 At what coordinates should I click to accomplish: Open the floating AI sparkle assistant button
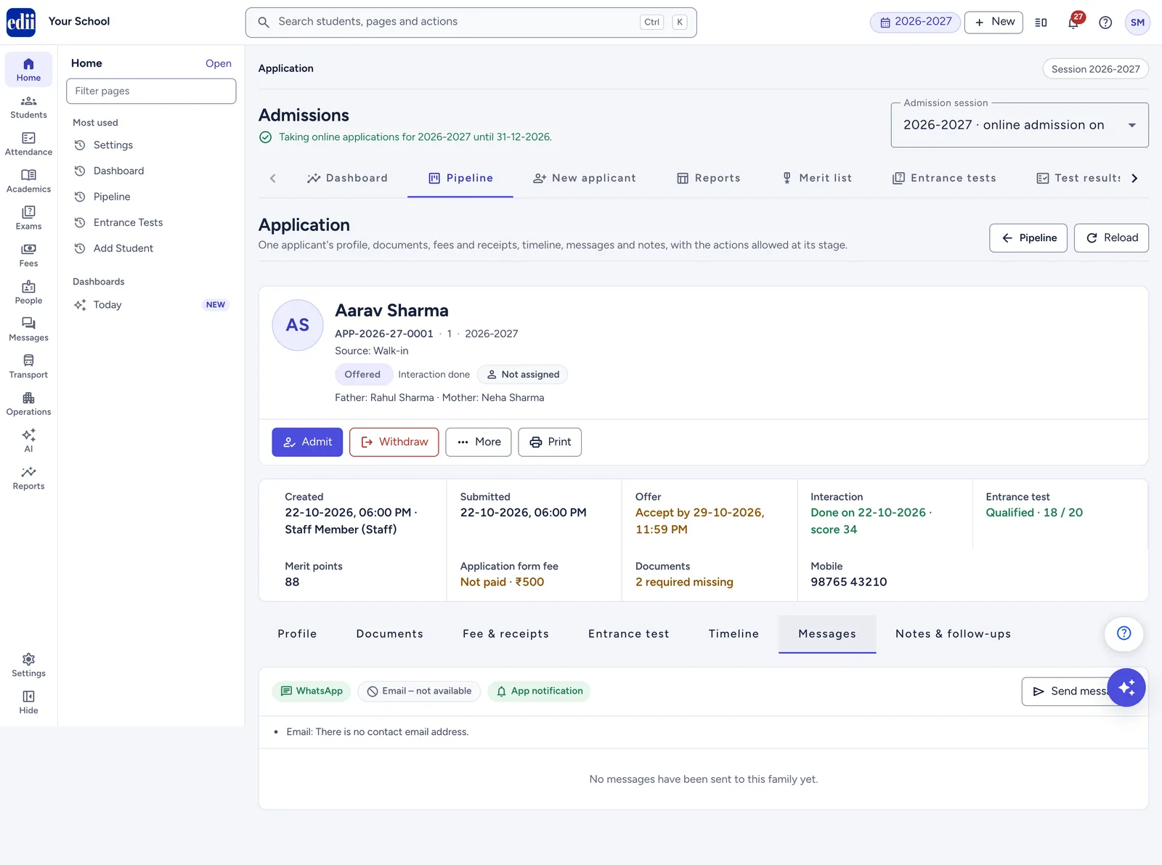1126,687
